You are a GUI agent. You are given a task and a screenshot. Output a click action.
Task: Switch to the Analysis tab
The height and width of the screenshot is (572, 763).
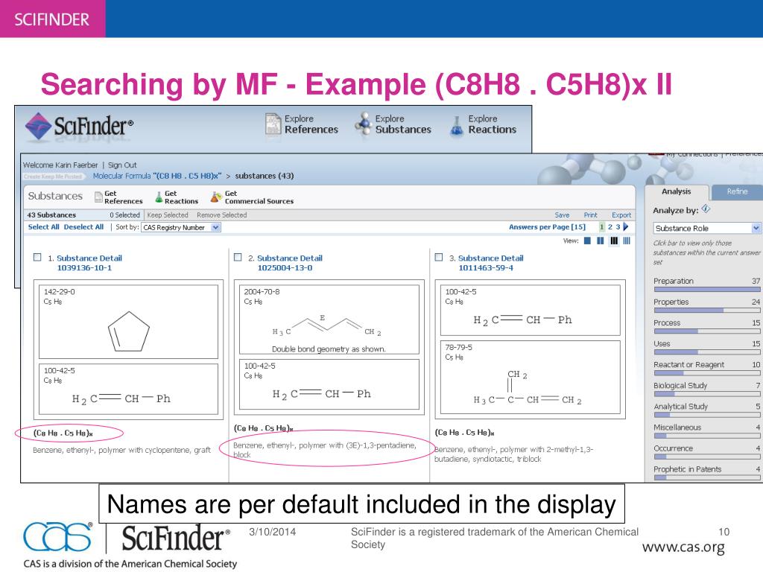[x=677, y=191]
